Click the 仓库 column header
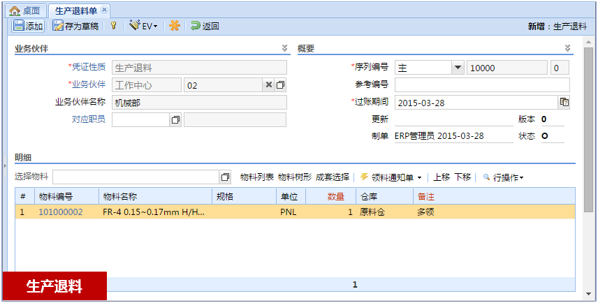 click(384, 197)
